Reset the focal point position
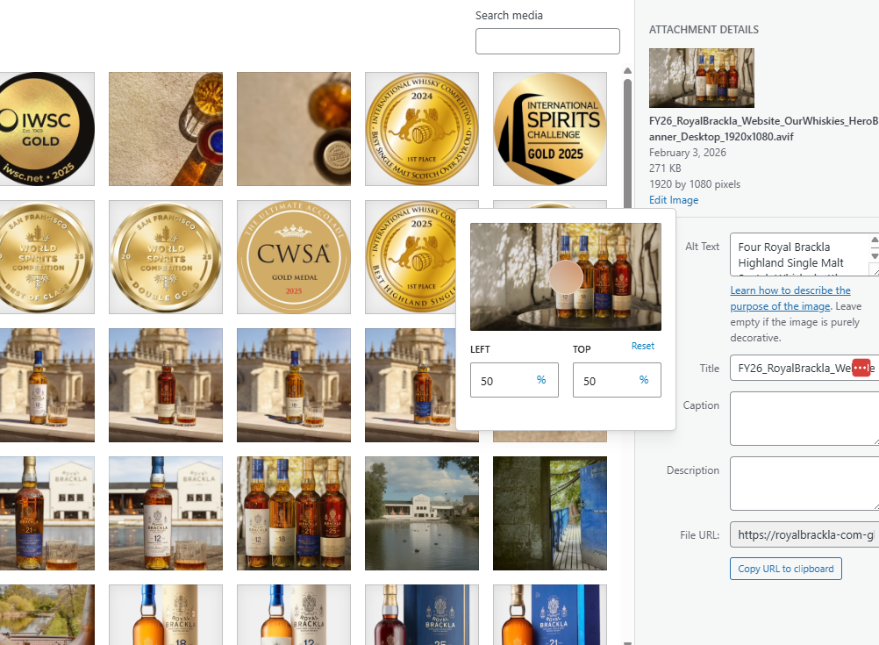 (643, 346)
